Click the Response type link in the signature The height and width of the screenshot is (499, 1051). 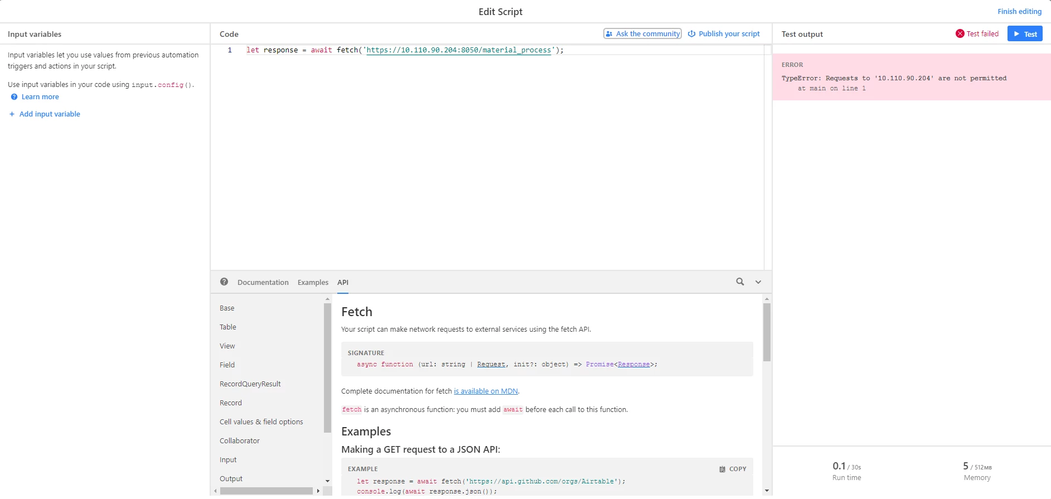pos(633,365)
